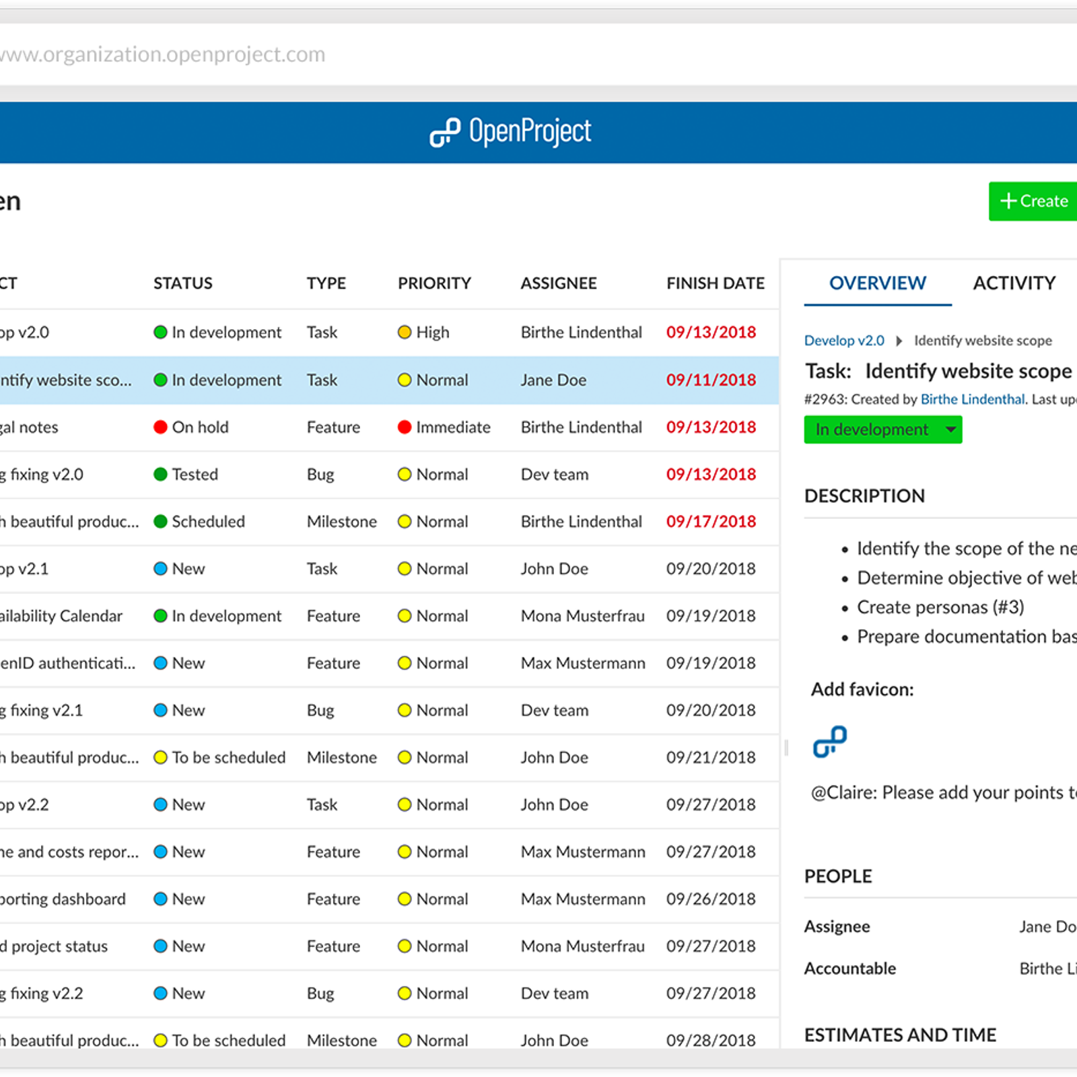Click the Scheduled status text
This screenshot has height=1077, width=1077.
pyautogui.click(x=208, y=522)
